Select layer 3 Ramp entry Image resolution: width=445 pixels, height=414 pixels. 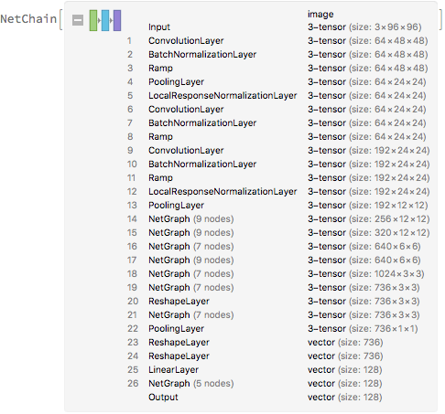point(160,68)
